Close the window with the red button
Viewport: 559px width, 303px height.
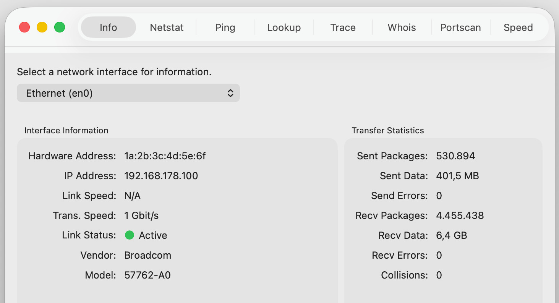[x=24, y=28]
